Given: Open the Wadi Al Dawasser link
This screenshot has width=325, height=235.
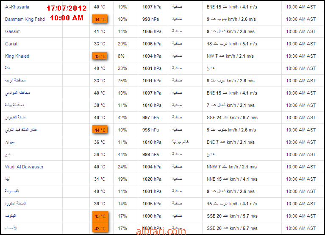Looking at the screenshot, I should coord(25,167).
